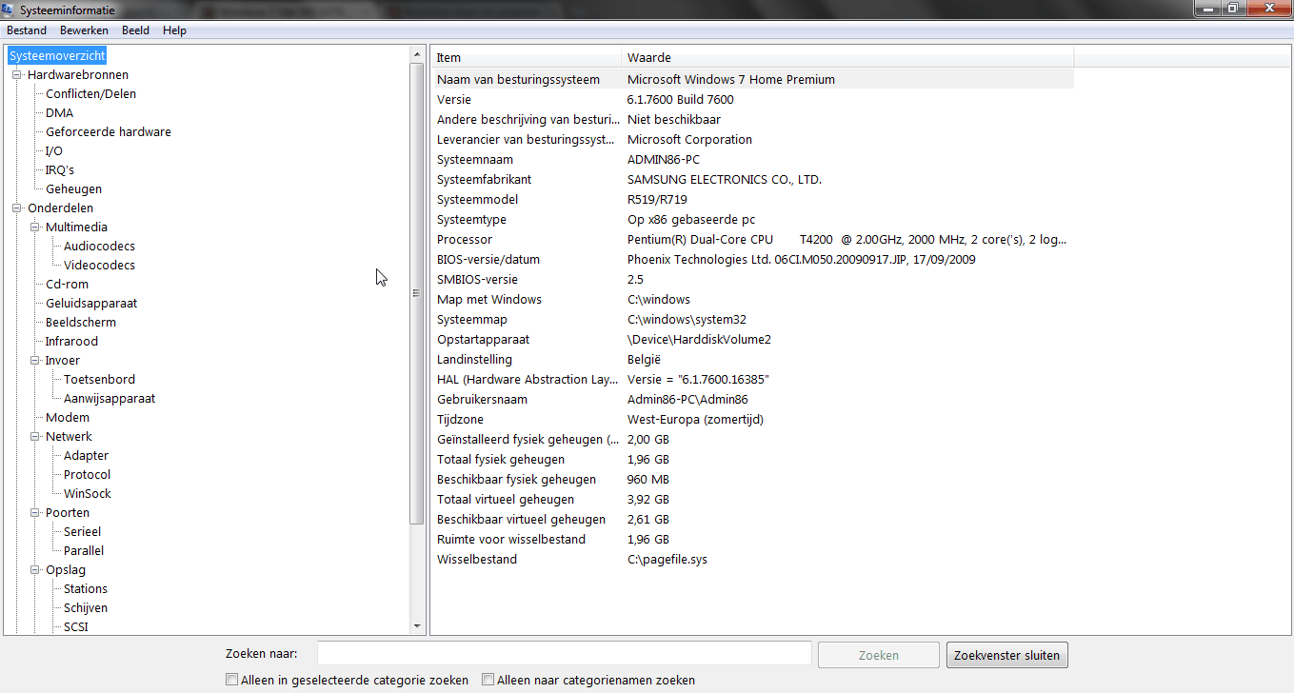Click the Systeeminformatie title bar icon
The image size is (1294, 693).
click(x=10, y=10)
